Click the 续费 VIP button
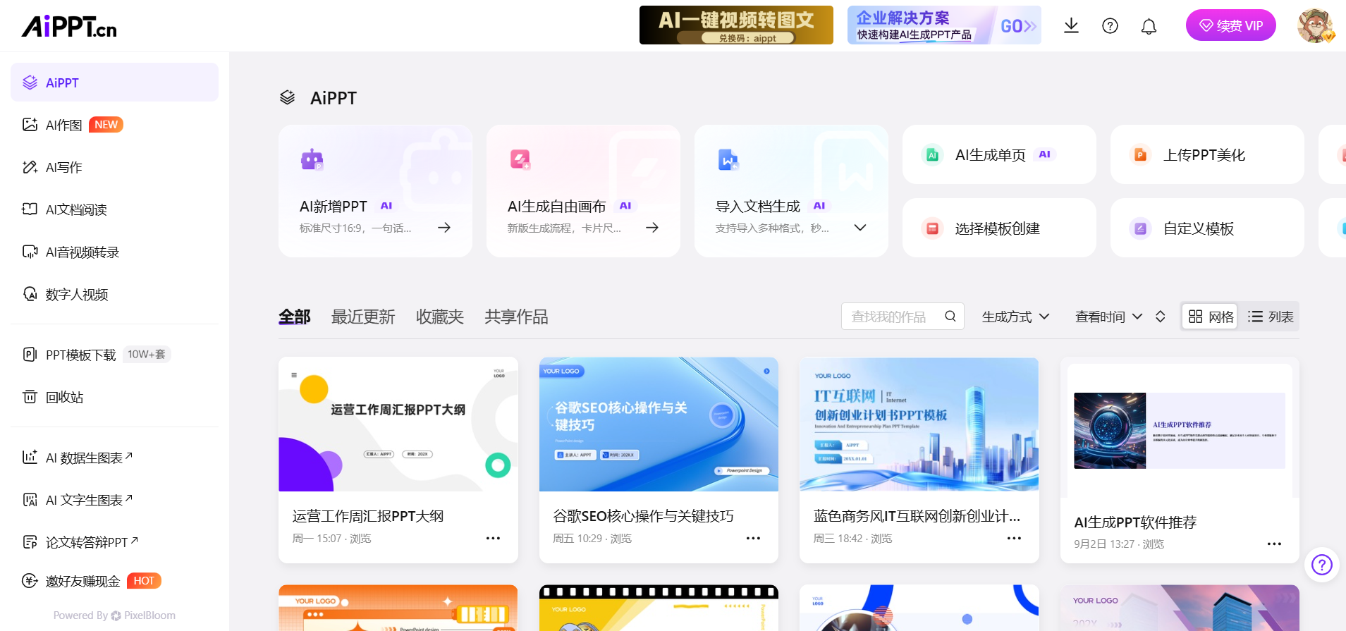The width and height of the screenshot is (1346, 631). pos(1230,25)
